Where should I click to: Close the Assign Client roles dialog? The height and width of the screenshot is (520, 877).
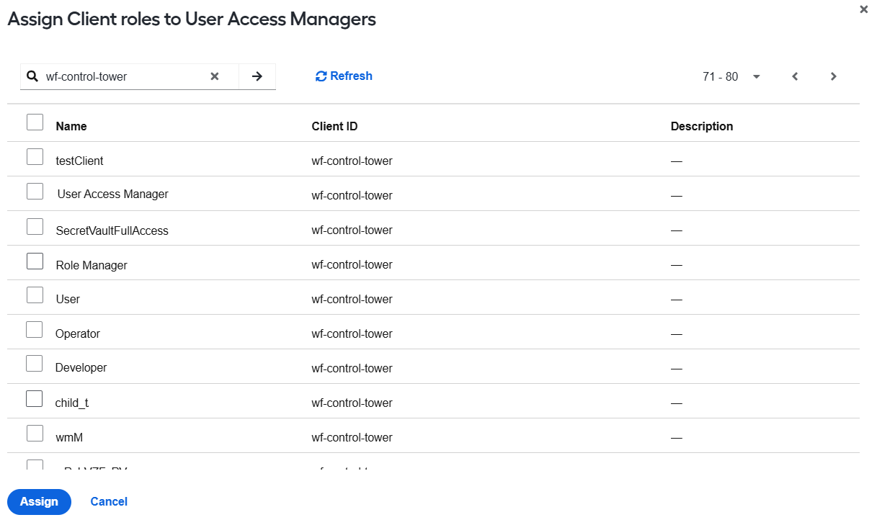(x=863, y=9)
